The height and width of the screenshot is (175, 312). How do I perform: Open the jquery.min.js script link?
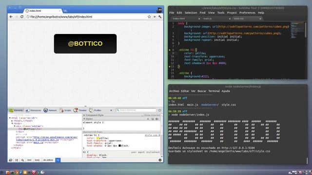pos(47,139)
